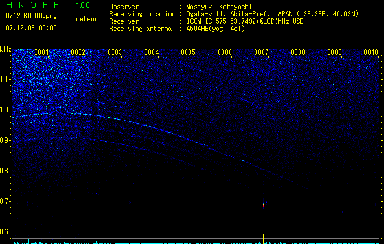This screenshot has width=384, height=244.
Task: Click the 0.6 kHz axis label
Action: tap(5, 232)
